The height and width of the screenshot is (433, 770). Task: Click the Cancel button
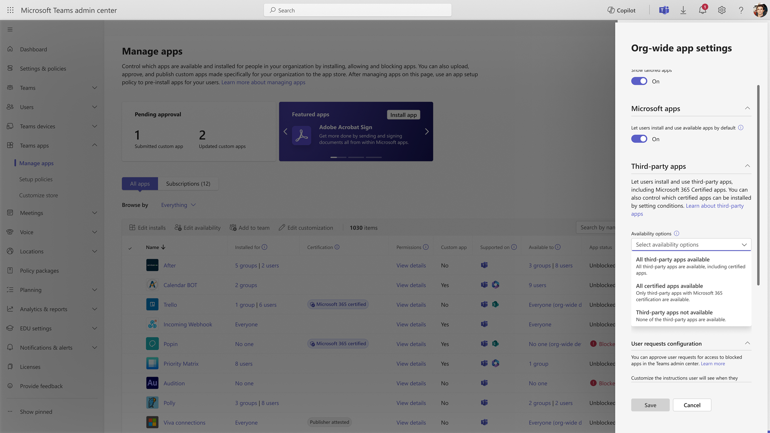click(x=692, y=405)
